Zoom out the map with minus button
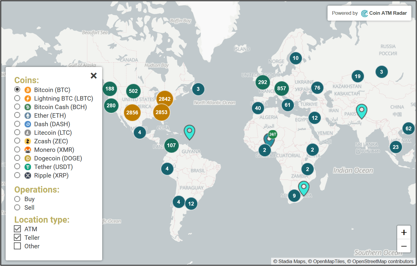The width and height of the screenshot is (417, 266). pyautogui.click(x=404, y=246)
